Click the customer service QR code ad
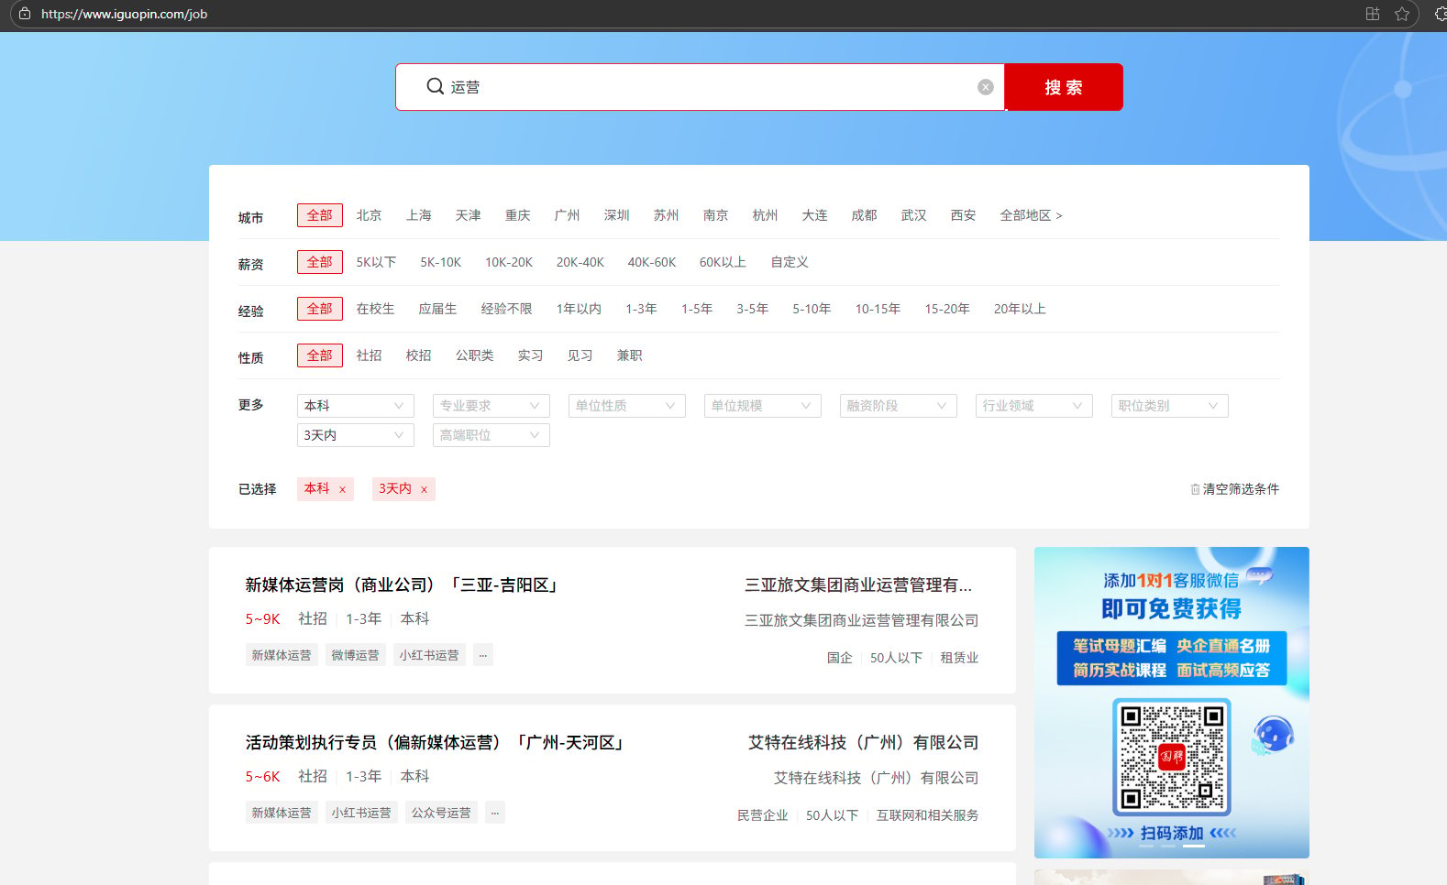1447x885 pixels. (1172, 703)
